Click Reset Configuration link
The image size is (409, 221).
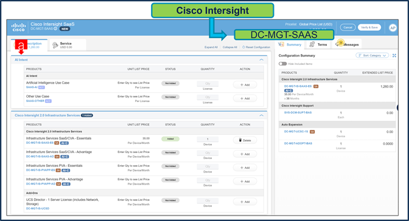(256, 47)
